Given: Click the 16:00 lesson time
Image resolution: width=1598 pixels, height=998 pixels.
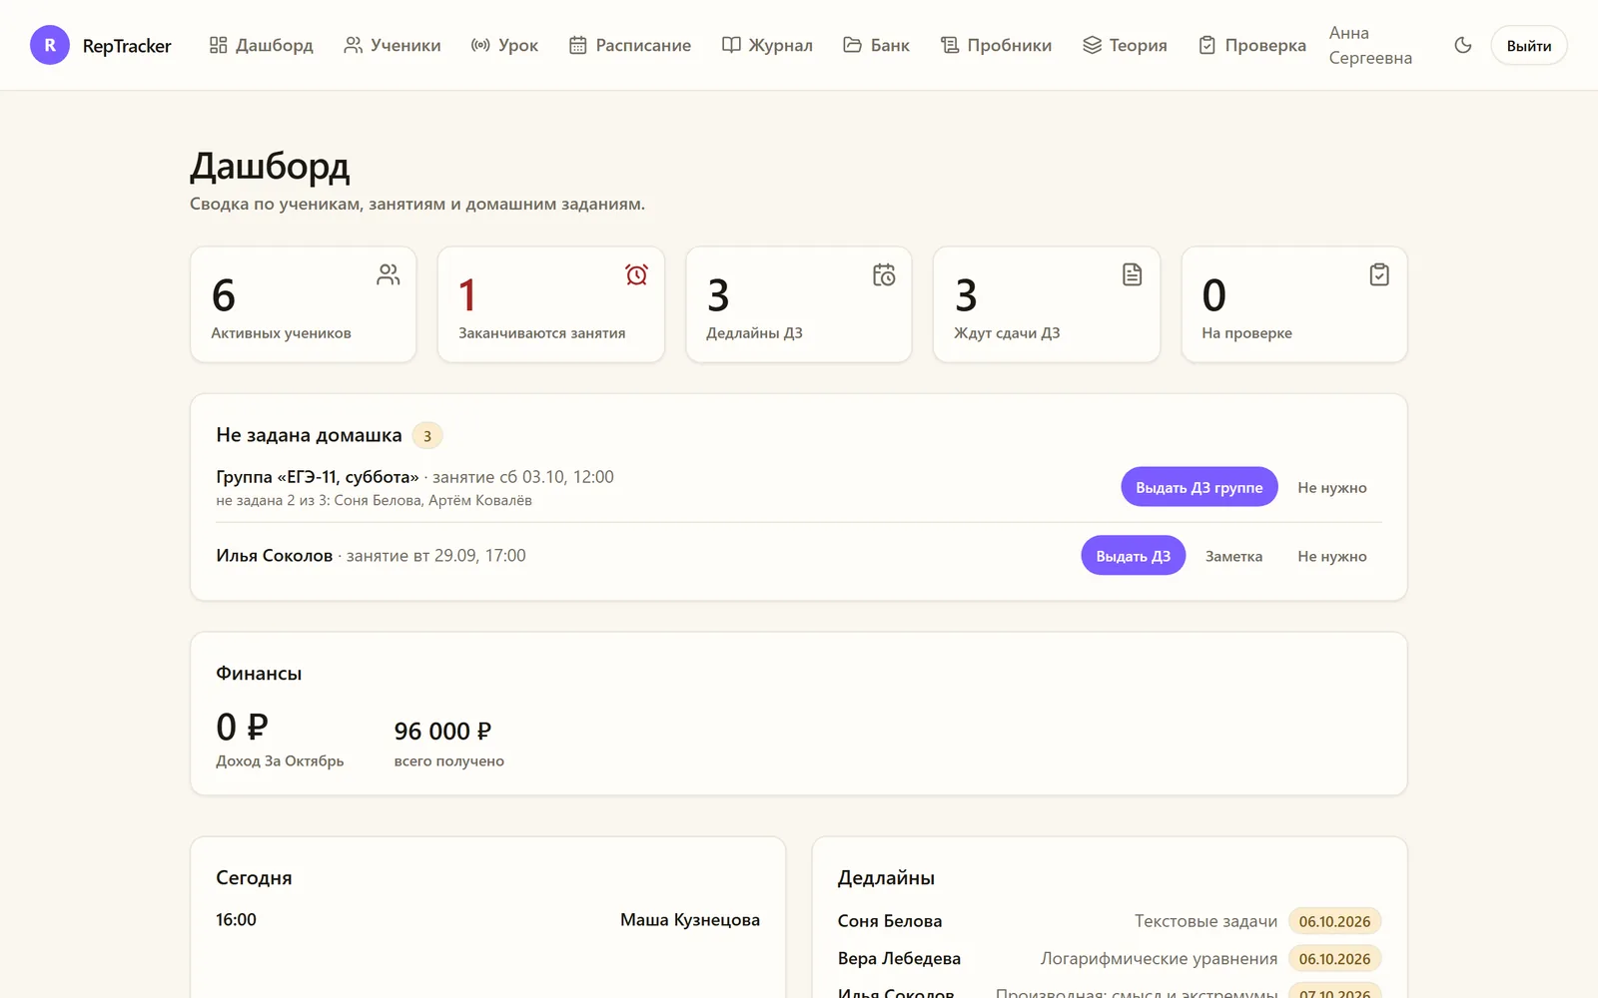Looking at the screenshot, I should [x=236, y=920].
